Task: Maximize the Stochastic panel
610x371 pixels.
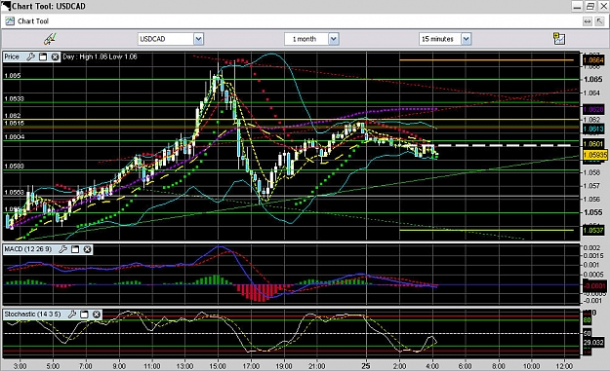Action: 84,315
